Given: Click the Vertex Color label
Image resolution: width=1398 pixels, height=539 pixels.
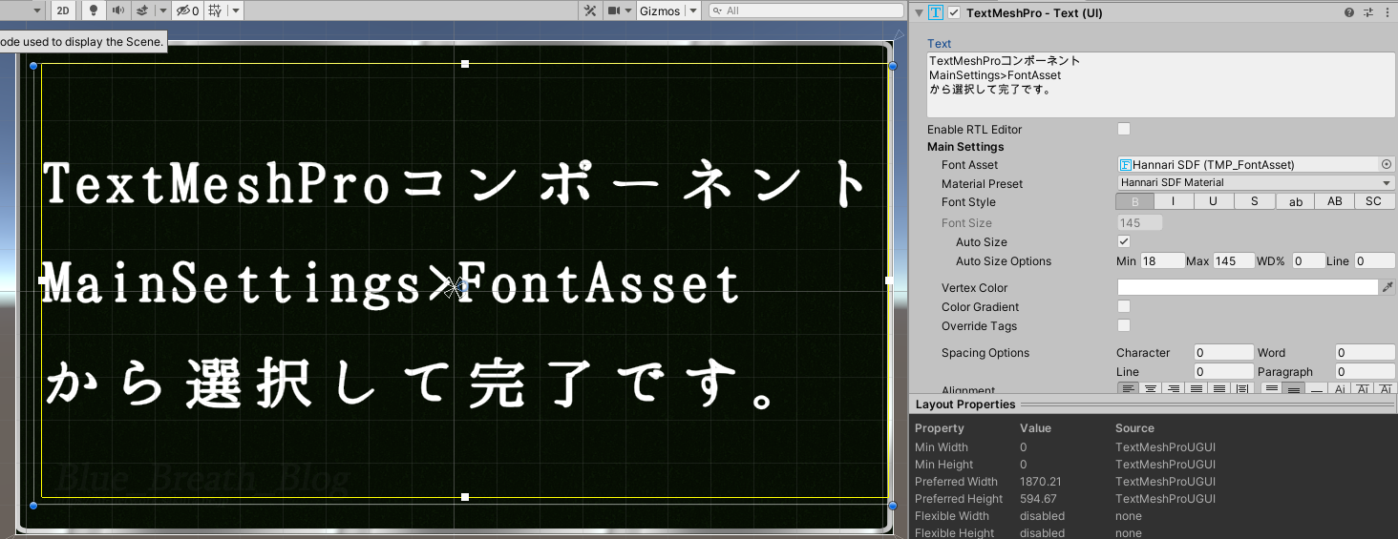Looking at the screenshot, I should 974,287.
